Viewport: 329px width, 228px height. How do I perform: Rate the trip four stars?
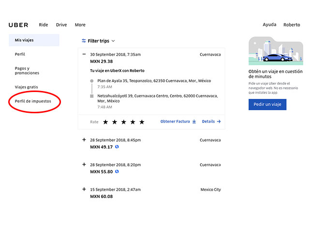(x=133, y=122)
